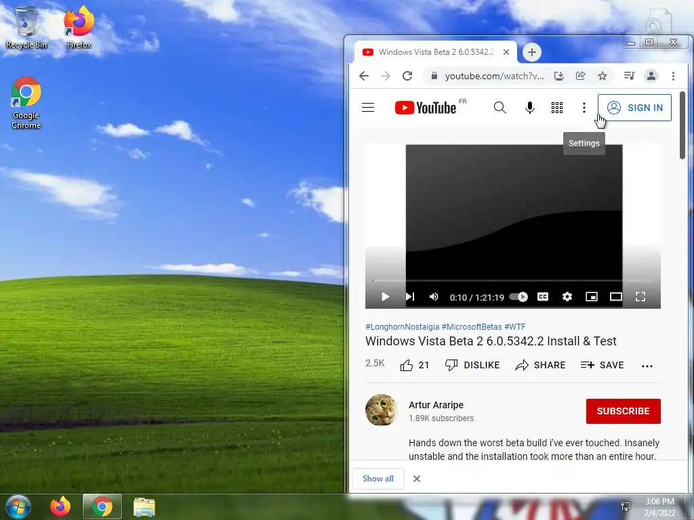Close the YouTube tab

pos(506,52)
